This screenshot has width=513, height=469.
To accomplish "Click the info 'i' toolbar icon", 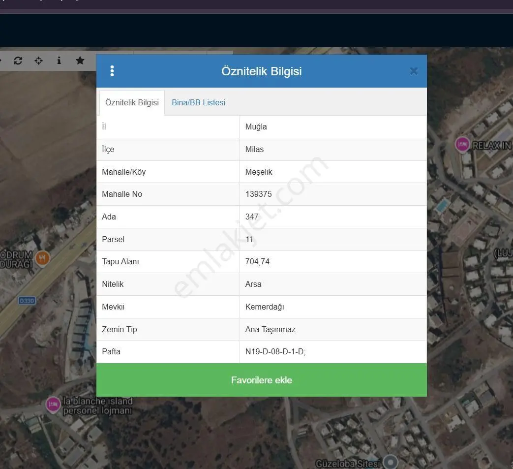I will pos(59,61).
